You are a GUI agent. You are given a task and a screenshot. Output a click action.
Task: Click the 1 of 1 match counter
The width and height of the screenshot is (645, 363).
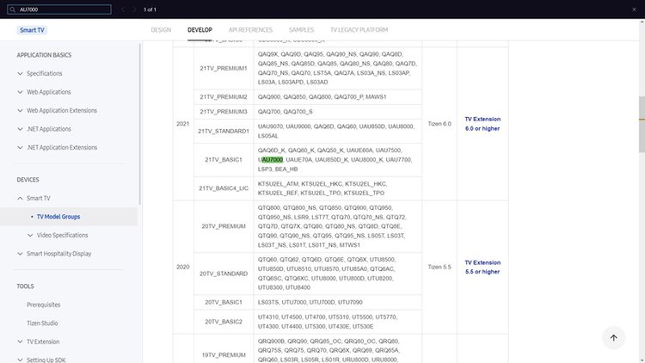(150, 9)
